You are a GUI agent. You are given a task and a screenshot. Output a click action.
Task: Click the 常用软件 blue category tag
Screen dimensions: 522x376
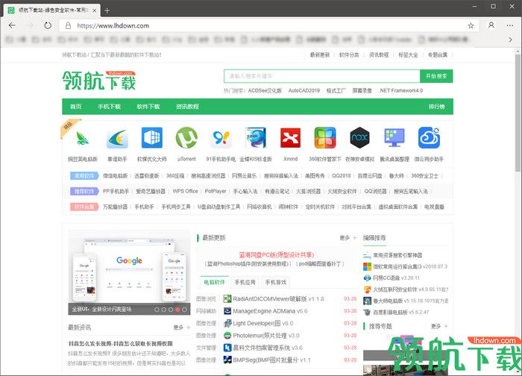pyautogui.click(x=84, y=176)
